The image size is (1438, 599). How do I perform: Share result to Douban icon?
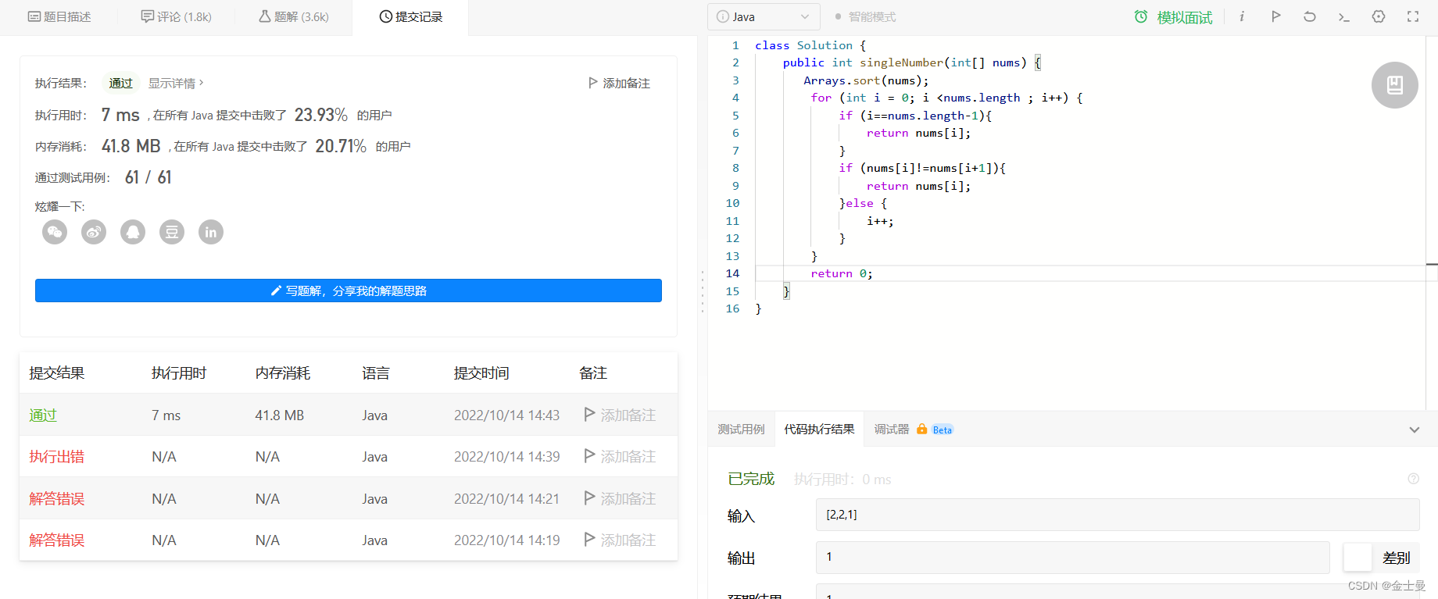(x=172, y=232)
